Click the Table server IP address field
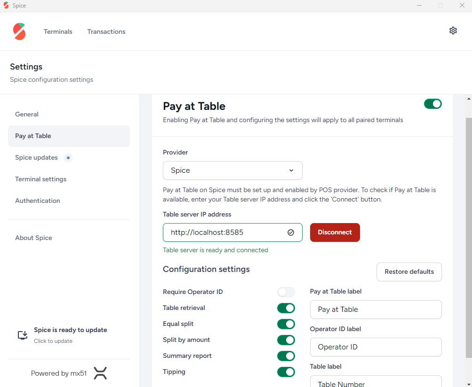This screenshot has height=387, width=472. [x=232, y=232]
